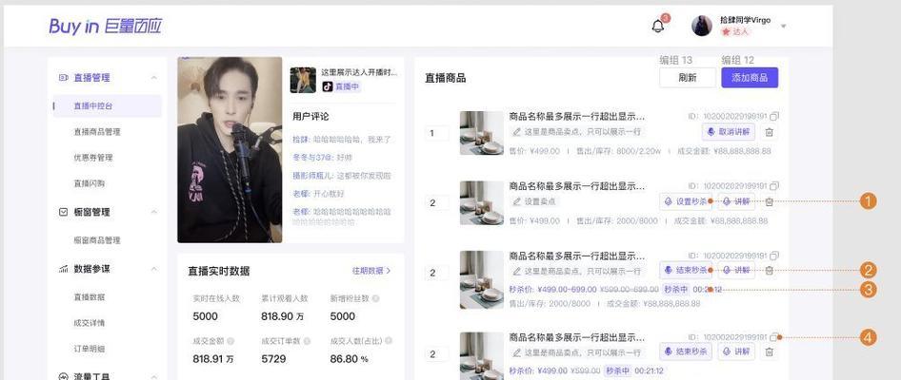Click the streamer live video preview
This screenshot has height=380, width=901.
coord(230,149)
